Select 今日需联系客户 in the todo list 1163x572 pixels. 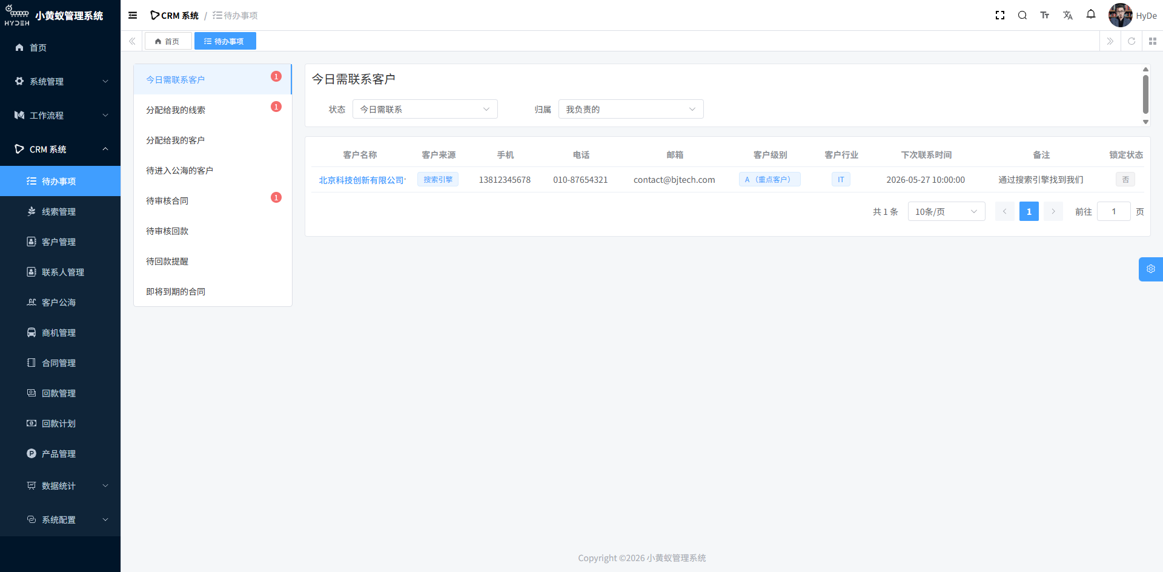tap(212, 79)
